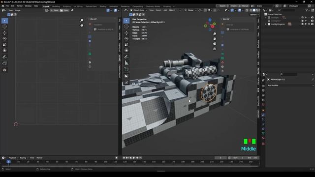315x177 pixels.
Task: Toggle exclude checkbox for IronSightIngame collection
Action: pos(303,24)
